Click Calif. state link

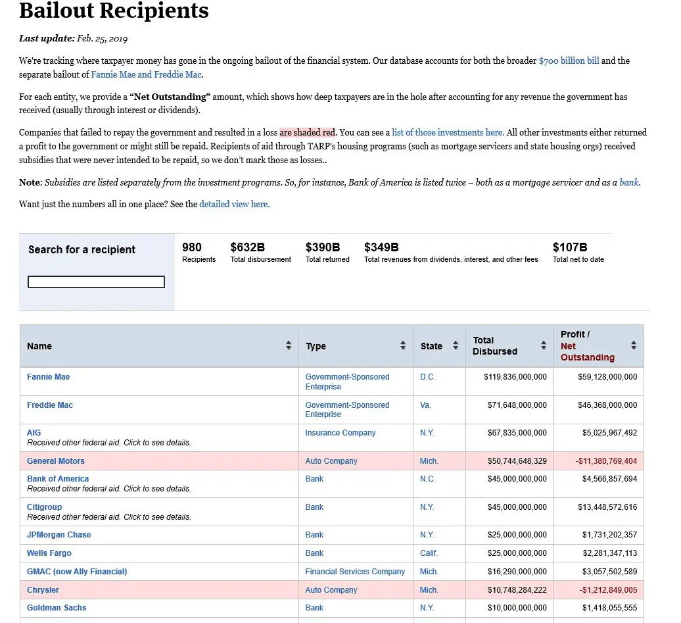(429, 553)
